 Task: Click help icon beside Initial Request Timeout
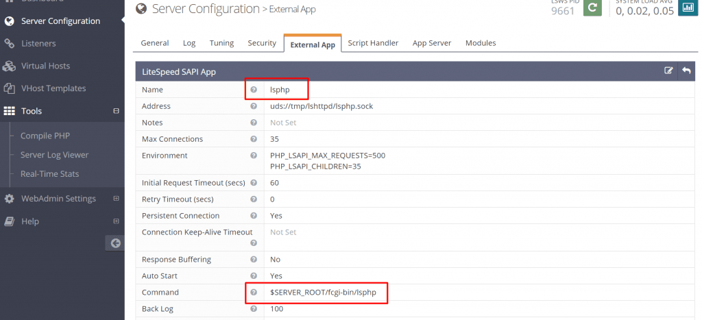click(x=254, y=182)
